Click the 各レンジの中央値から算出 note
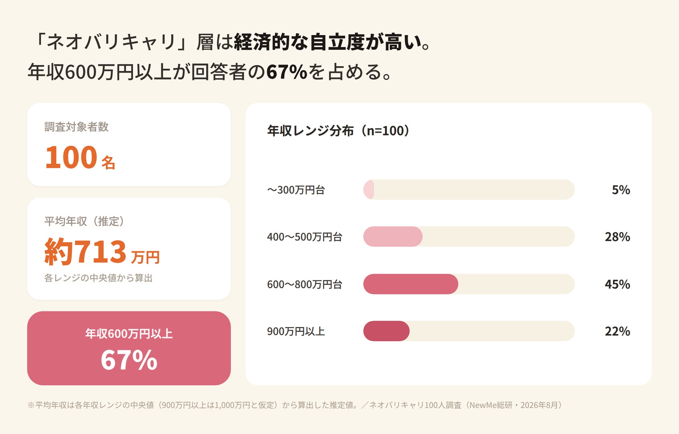The width and height of the screenshot is (679, 434). (99, 278)
